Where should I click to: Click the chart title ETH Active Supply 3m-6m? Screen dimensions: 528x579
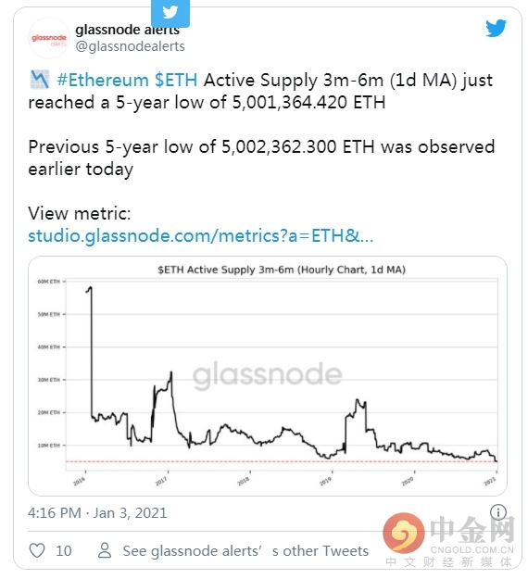pos(282,270)
